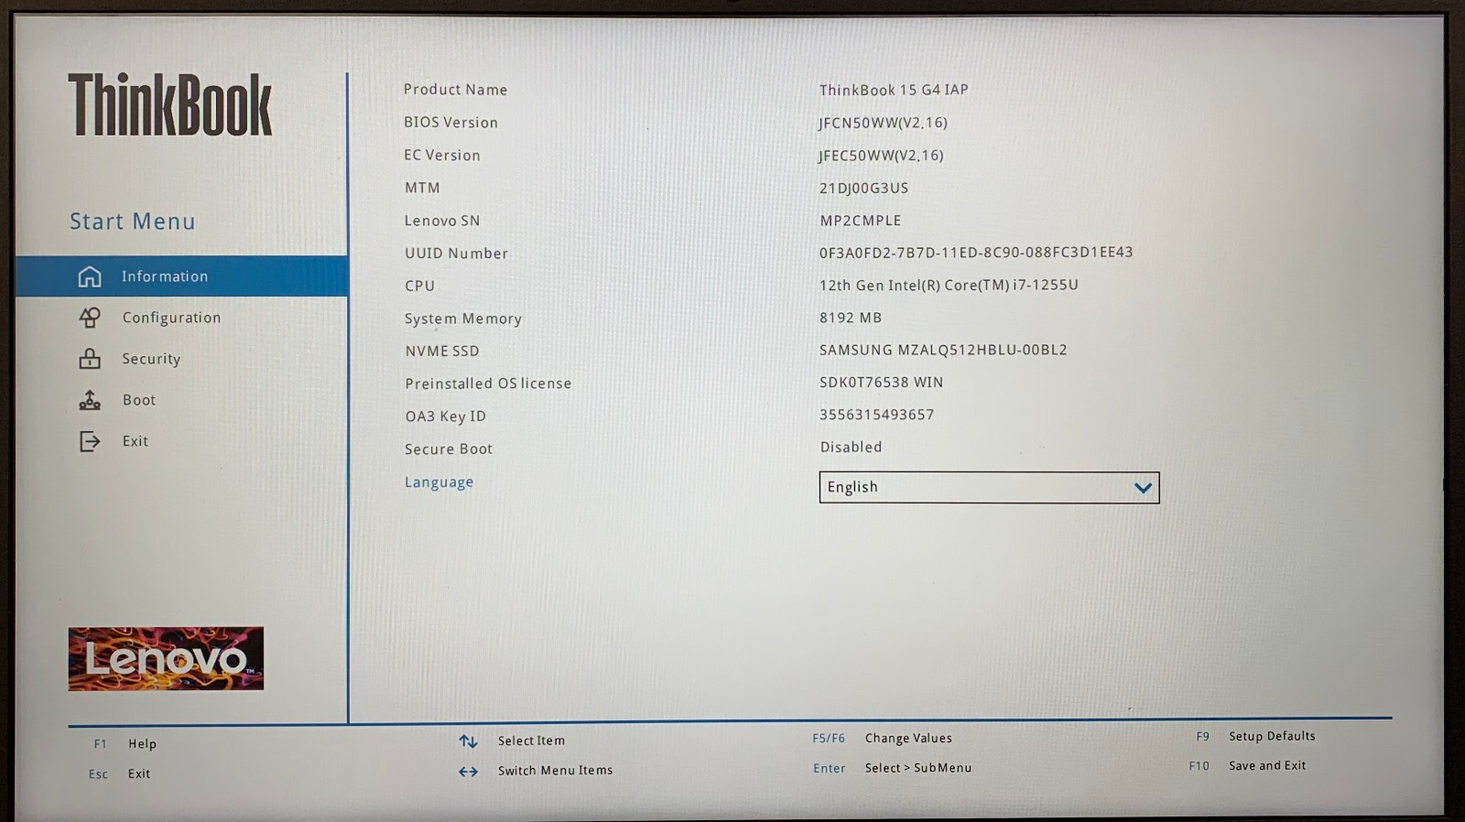This screenshot has height=822, width=1465.
Task: Click the Esc Exit hint
Action: [119, 773]
